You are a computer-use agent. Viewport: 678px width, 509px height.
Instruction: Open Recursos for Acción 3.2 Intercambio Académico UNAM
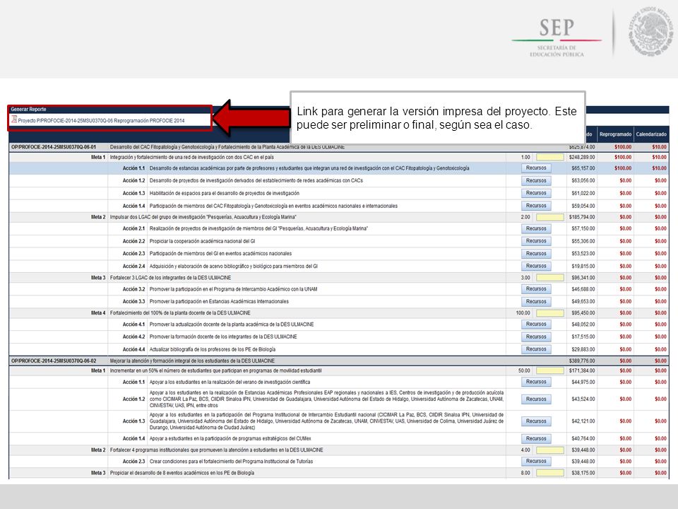[x=536, y=288]
